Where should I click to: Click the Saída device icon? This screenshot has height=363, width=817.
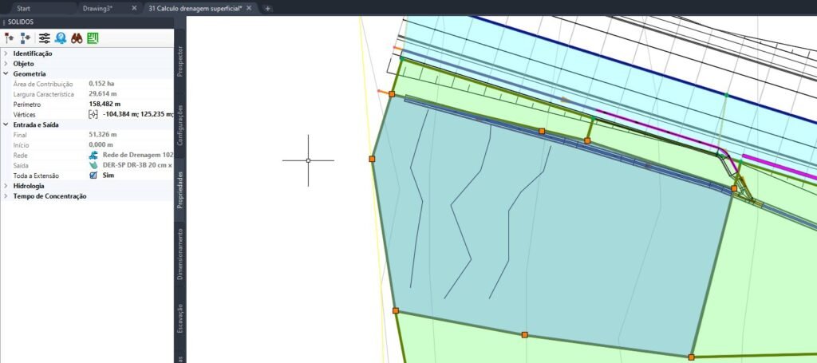point(93,165)
